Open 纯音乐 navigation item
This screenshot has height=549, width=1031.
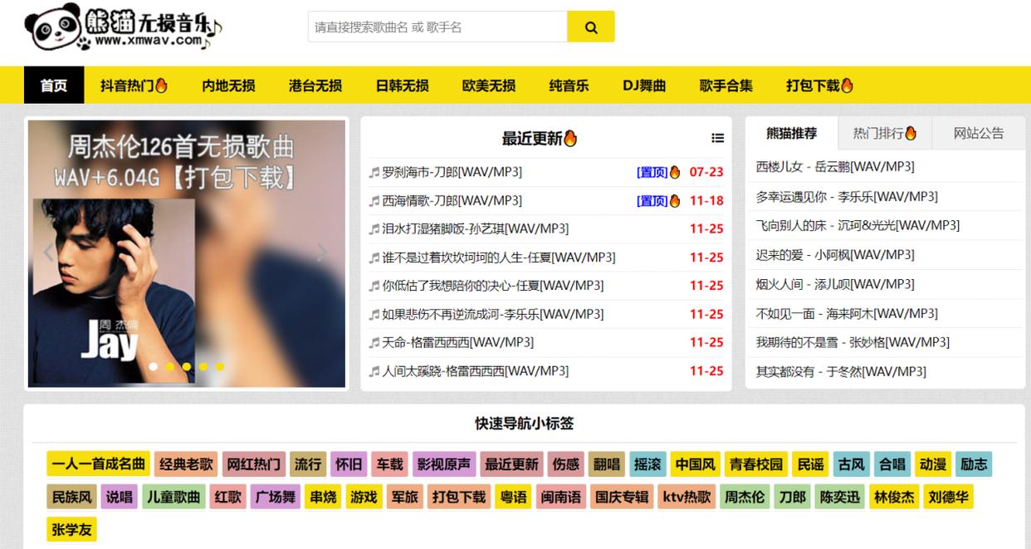569,86
